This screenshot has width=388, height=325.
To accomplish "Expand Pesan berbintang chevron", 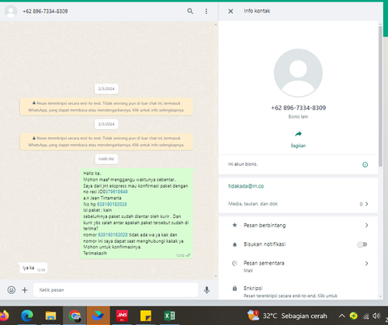I will point(366,225).
